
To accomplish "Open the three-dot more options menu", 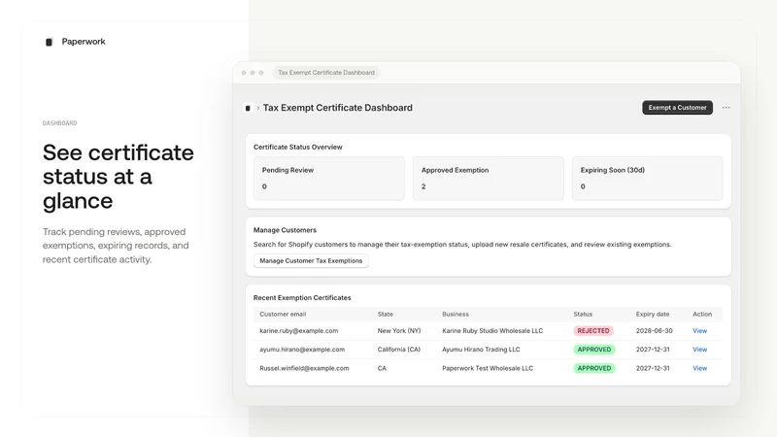I will pyautogui.click(x=726, y=108).
